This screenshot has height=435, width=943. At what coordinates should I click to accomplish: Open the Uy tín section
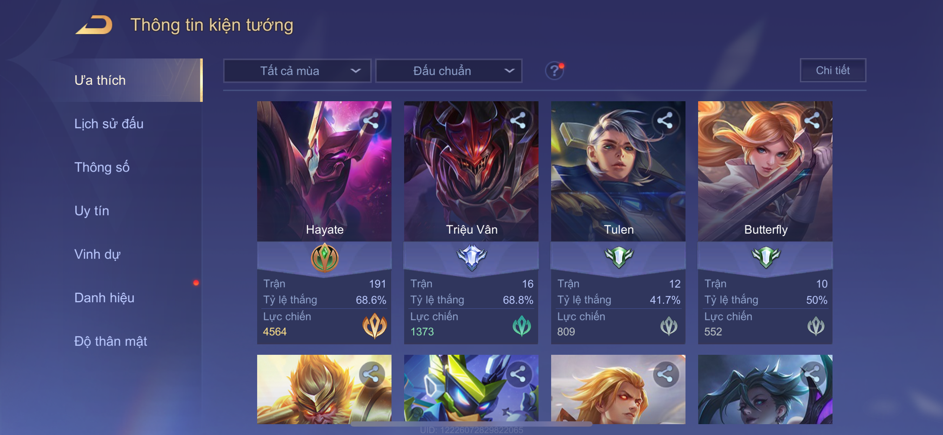(92, 210)
